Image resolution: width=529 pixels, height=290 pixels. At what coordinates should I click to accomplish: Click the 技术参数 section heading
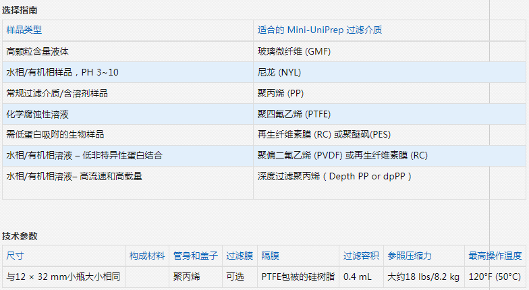pyautogui.click(x=20, y=236)
